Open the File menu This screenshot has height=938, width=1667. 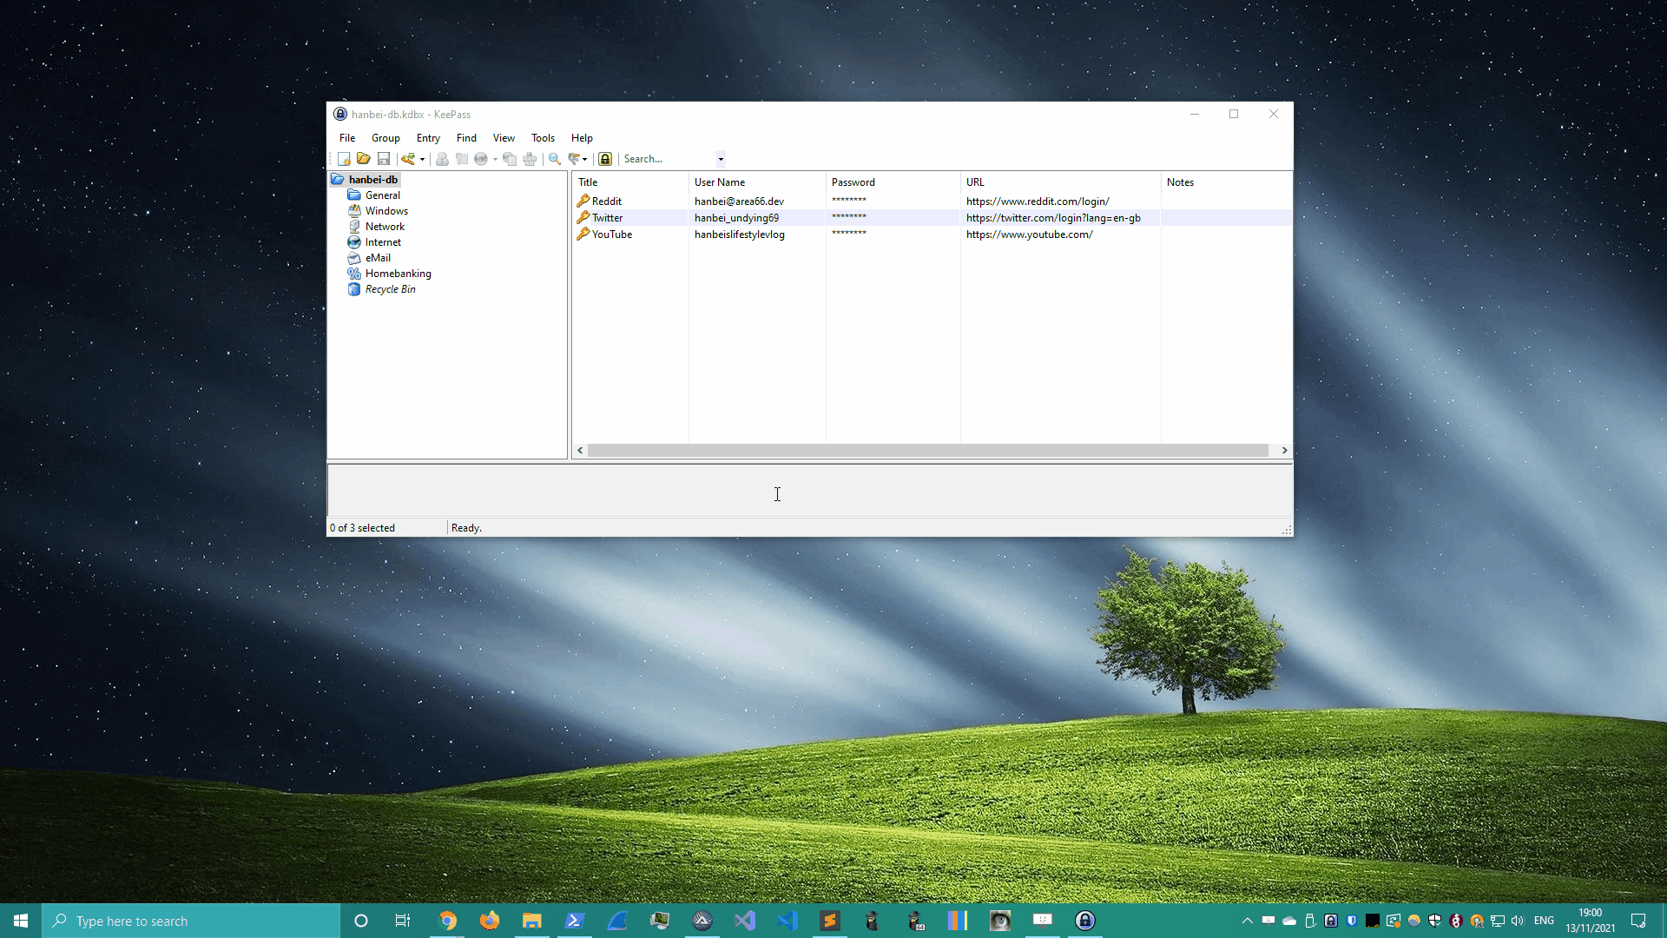(347, 138)
